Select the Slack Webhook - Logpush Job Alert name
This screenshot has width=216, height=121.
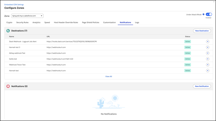tap(23, 41)
